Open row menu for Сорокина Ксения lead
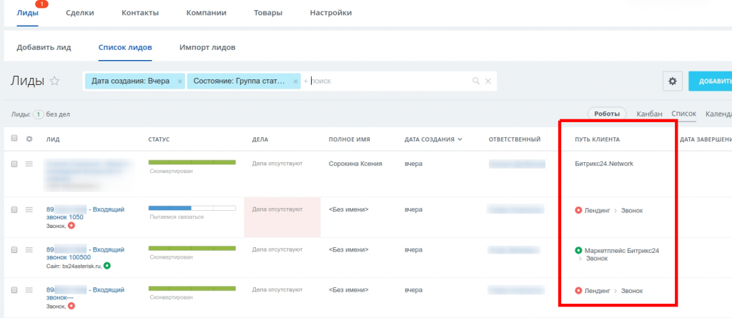 pyautogui.click(x=29, y=164)
